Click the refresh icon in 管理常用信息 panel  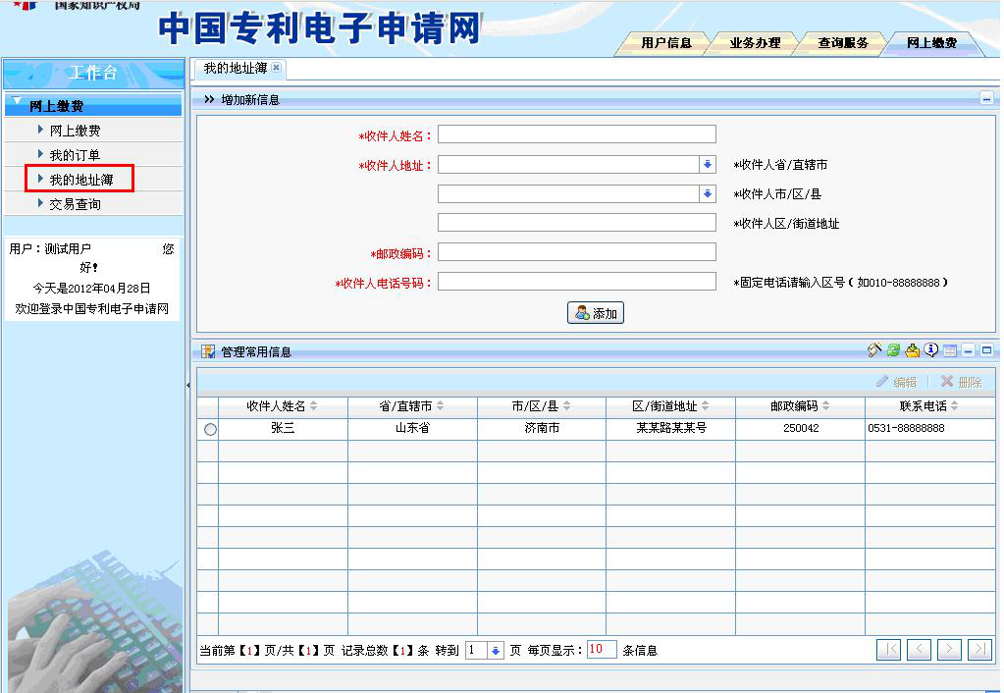click(x=893, y=350)
